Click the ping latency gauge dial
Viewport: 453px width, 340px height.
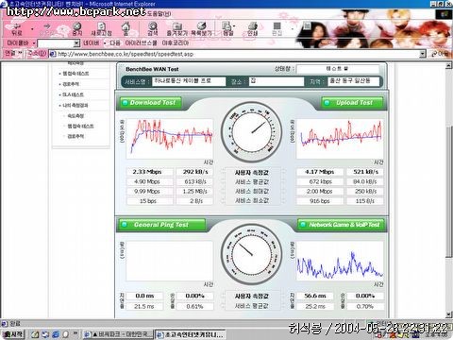point(251,254)
